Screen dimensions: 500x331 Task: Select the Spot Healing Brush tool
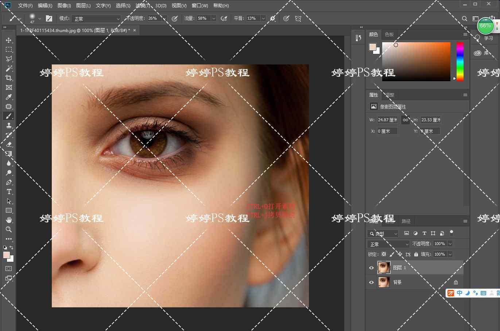(x=9, y=106)
